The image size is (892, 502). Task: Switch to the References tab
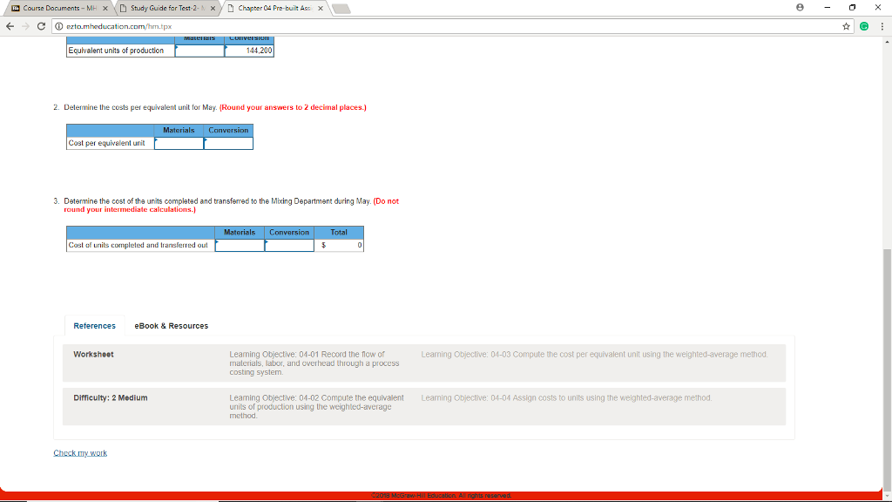[x=94, y=325]
